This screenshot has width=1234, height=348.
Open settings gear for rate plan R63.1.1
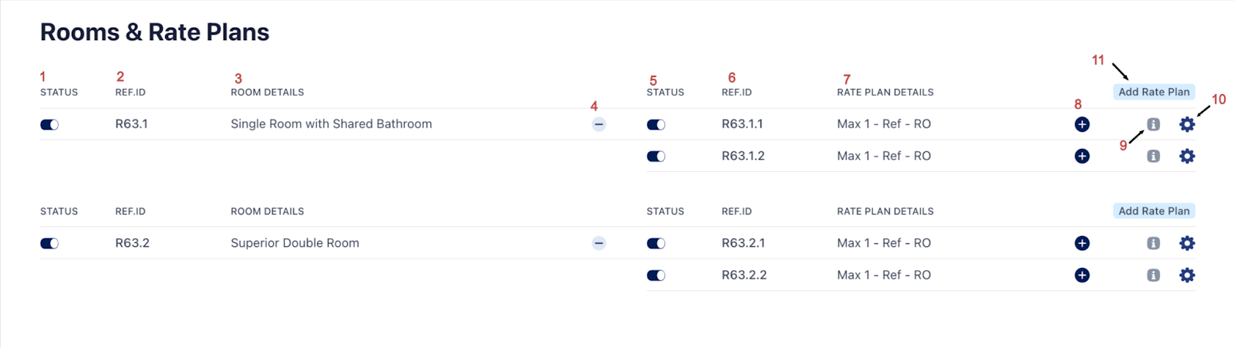(1187, 124)
